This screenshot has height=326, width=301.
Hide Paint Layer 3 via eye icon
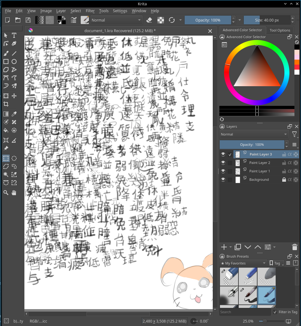(x=223, y=154)
